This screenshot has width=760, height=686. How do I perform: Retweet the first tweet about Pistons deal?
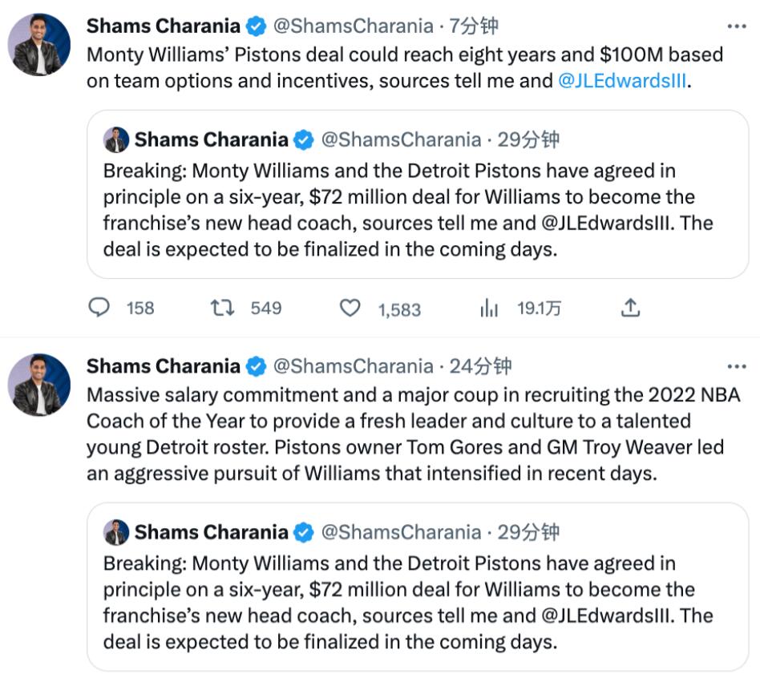(x=222, y=308)
